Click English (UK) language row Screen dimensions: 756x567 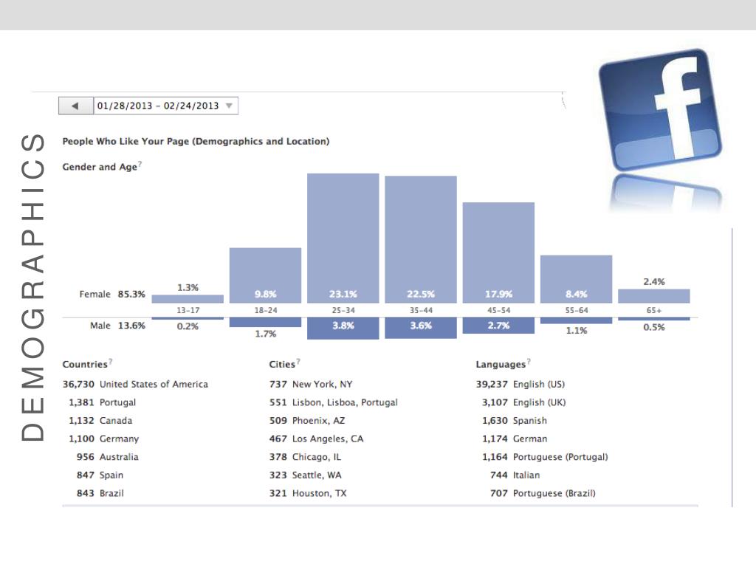[x=524, y=402]
